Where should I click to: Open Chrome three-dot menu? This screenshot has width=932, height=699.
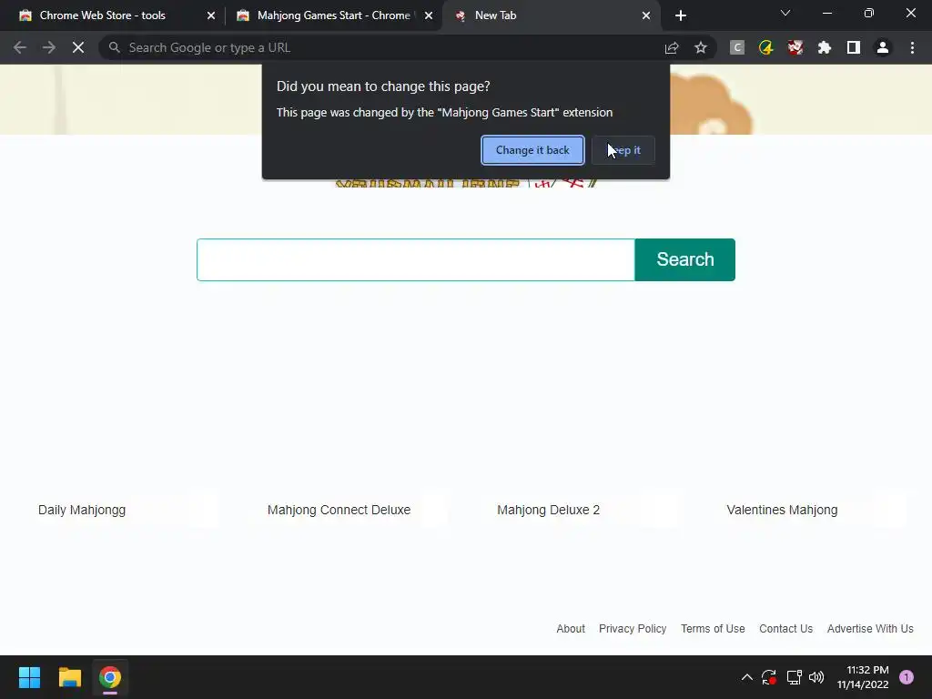pos(912,47)
